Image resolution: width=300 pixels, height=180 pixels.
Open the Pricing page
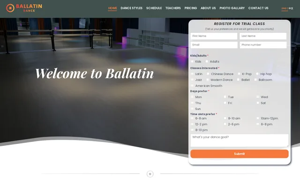191,8
